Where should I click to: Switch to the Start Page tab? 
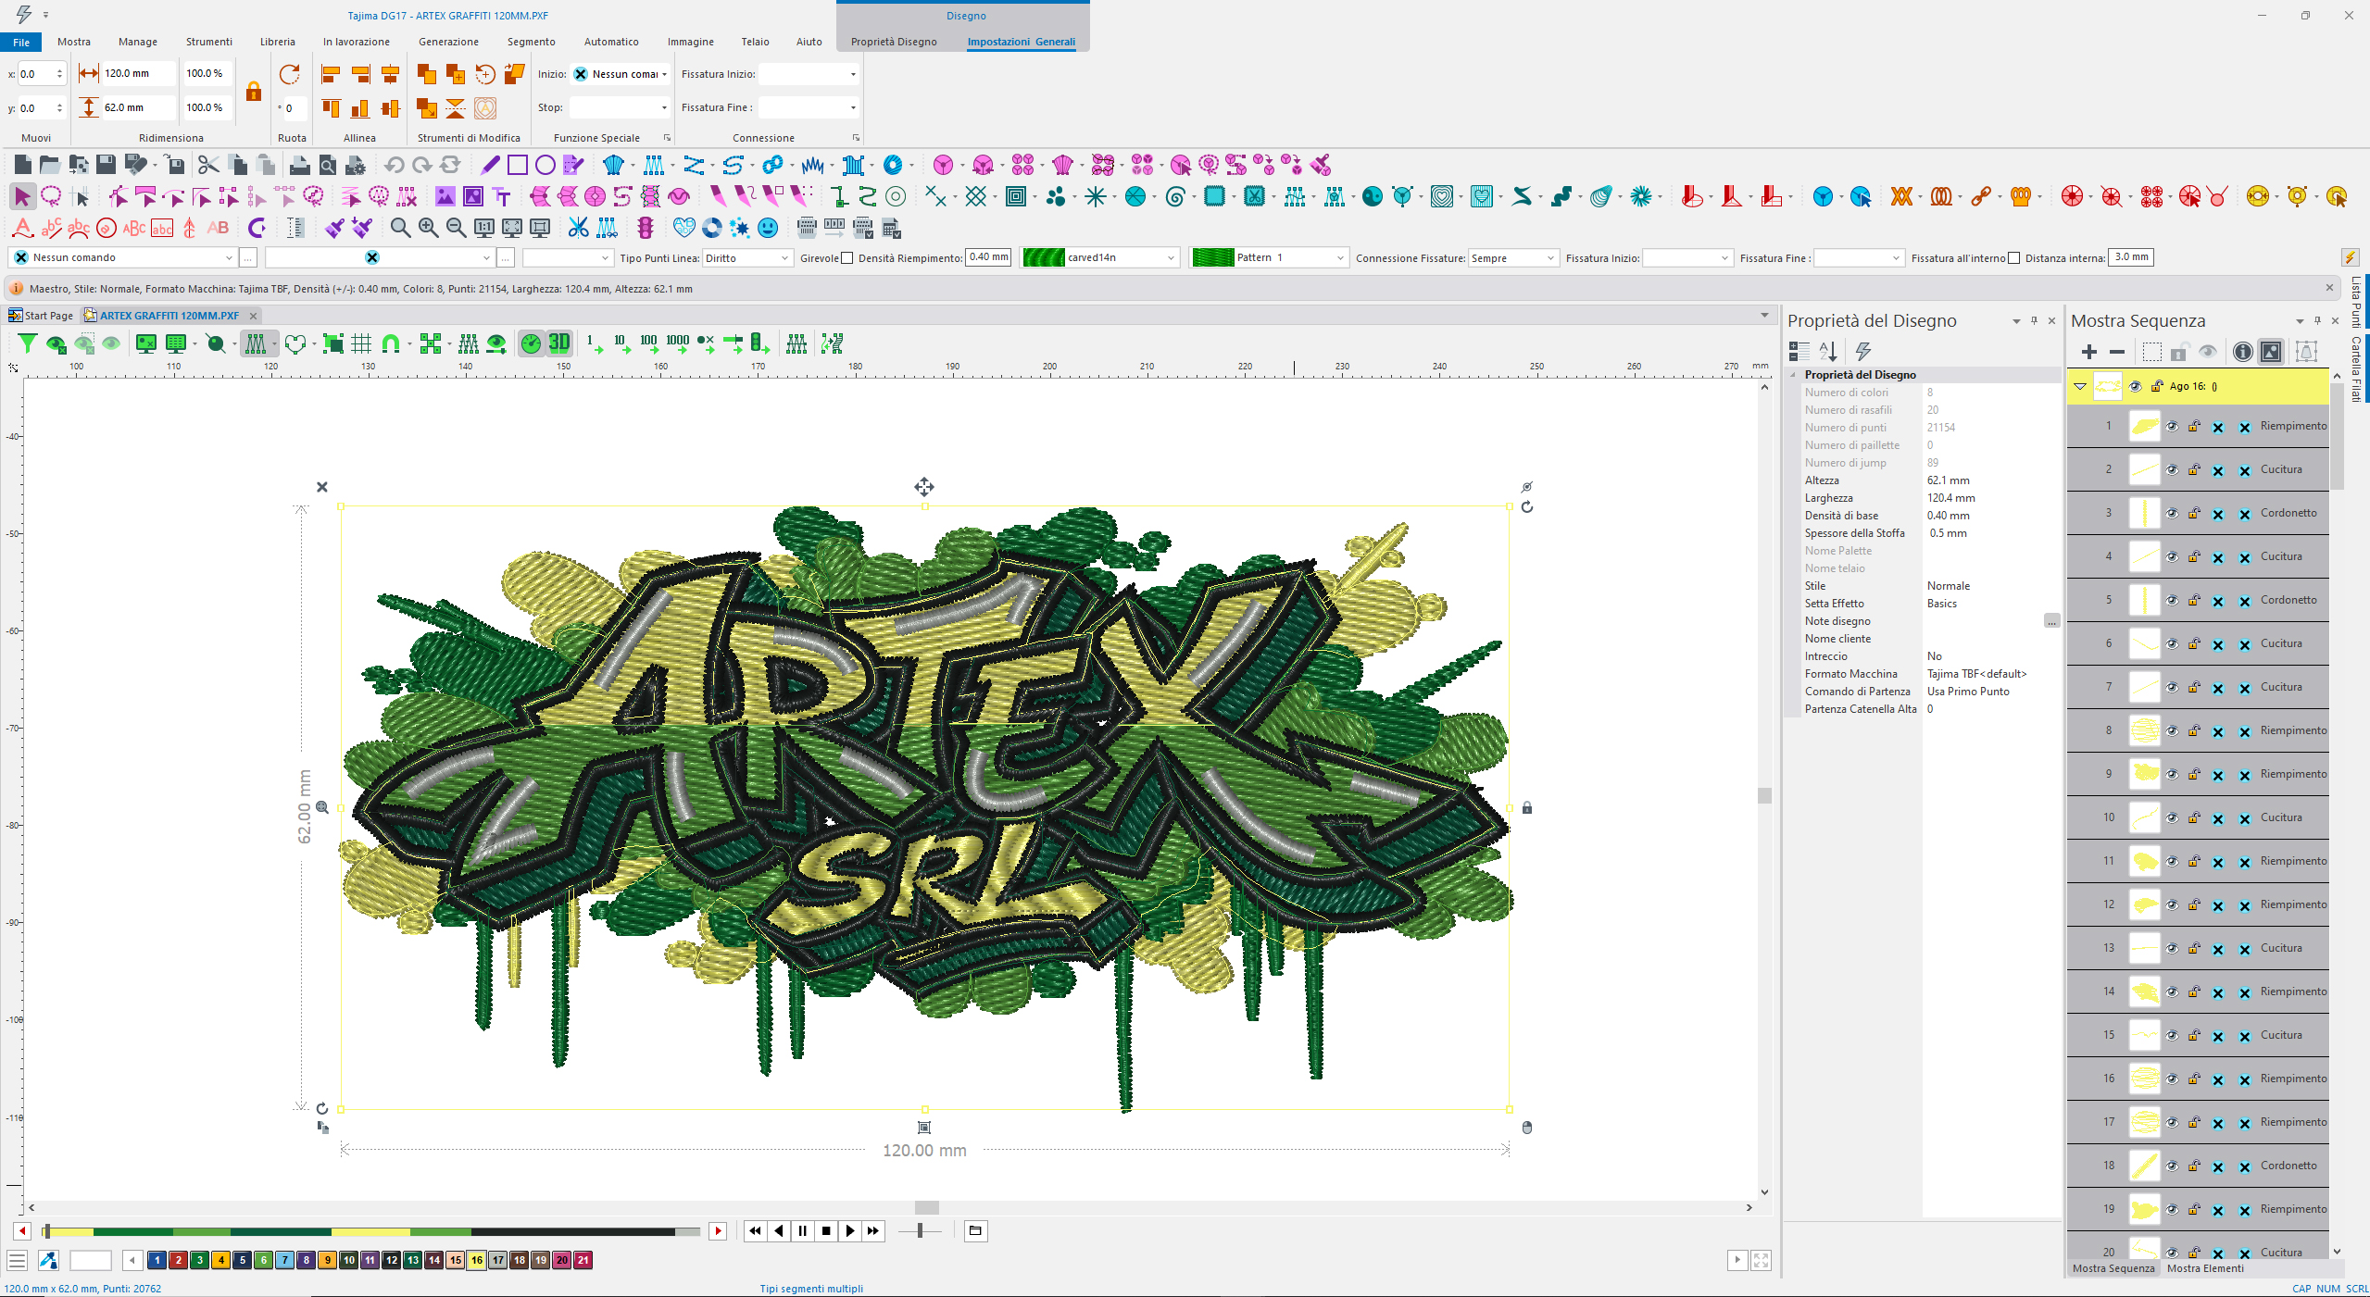coord(48,316)
